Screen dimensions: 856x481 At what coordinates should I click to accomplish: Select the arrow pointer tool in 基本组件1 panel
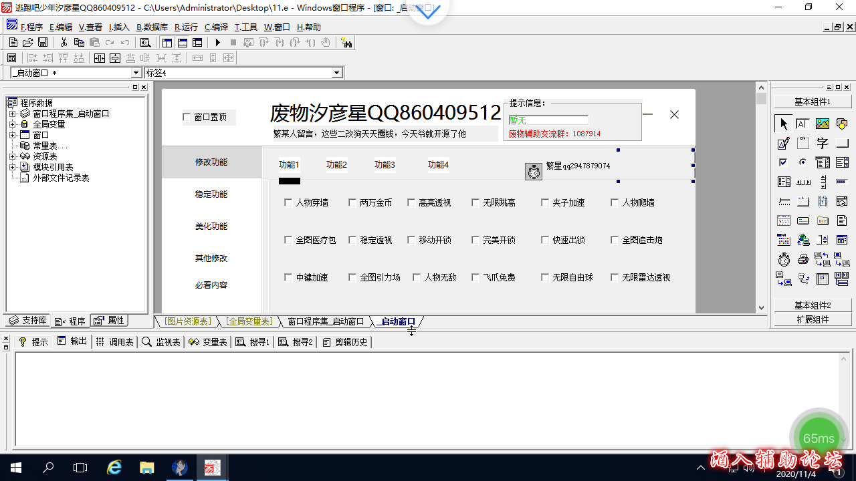click(784, 124)
